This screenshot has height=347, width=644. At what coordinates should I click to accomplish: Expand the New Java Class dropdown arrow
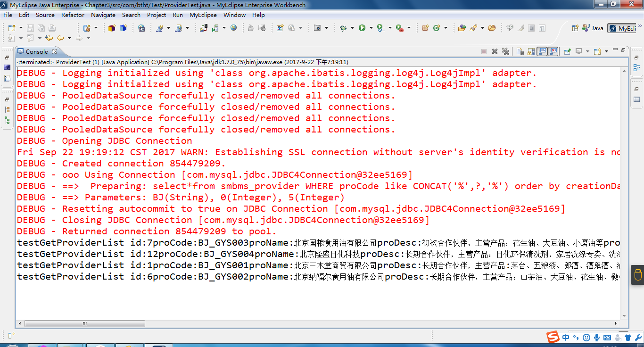446,28
